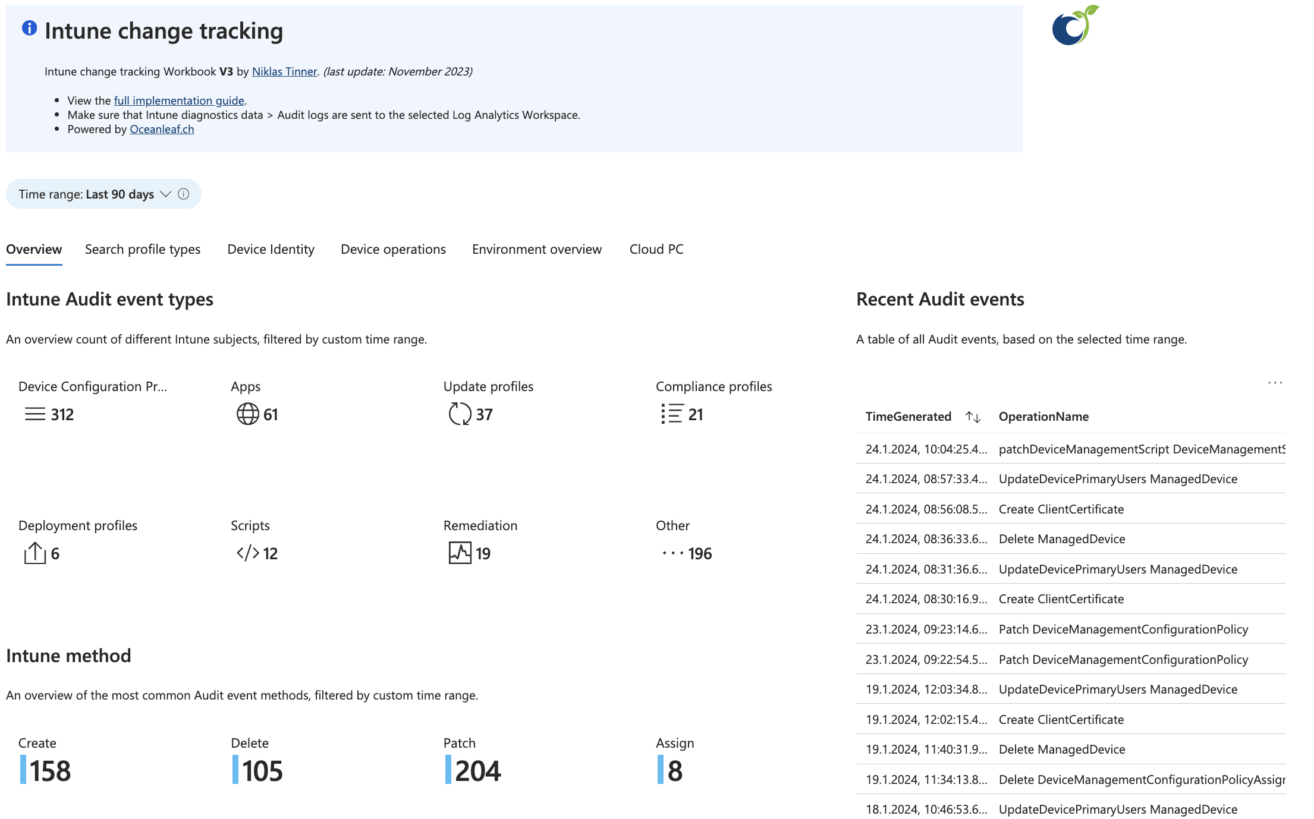
Task: Open the ellipsis menu above audit table
Action: [1275, 383]
